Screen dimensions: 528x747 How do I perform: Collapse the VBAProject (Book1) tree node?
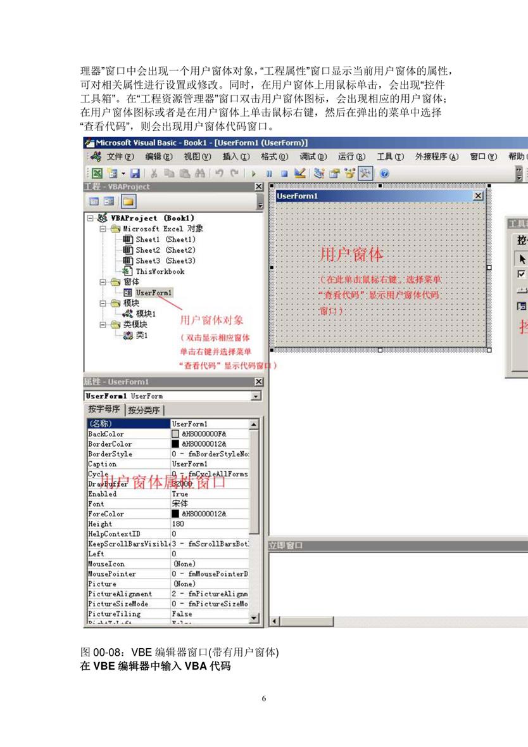pos(91,218)
